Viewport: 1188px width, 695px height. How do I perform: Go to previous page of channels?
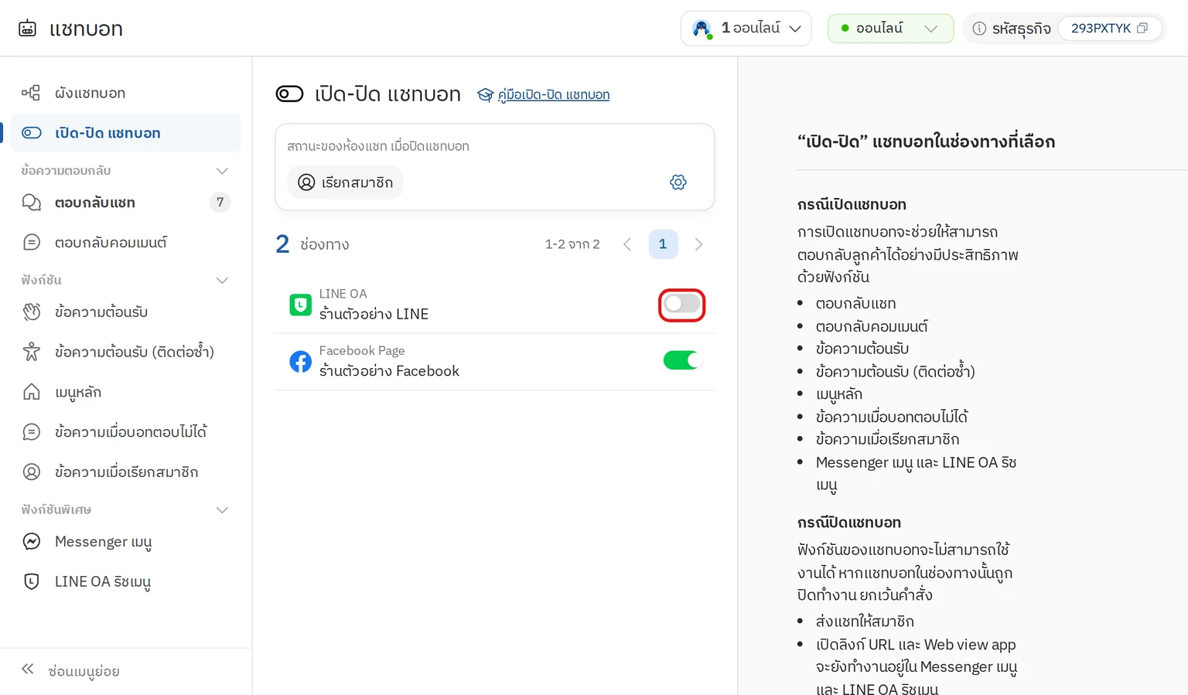coord(627,244)
